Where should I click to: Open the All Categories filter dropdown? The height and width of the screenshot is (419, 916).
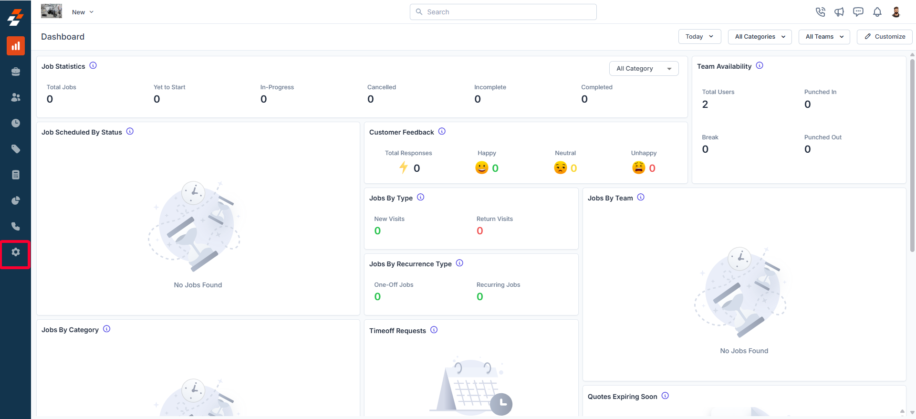760,37
